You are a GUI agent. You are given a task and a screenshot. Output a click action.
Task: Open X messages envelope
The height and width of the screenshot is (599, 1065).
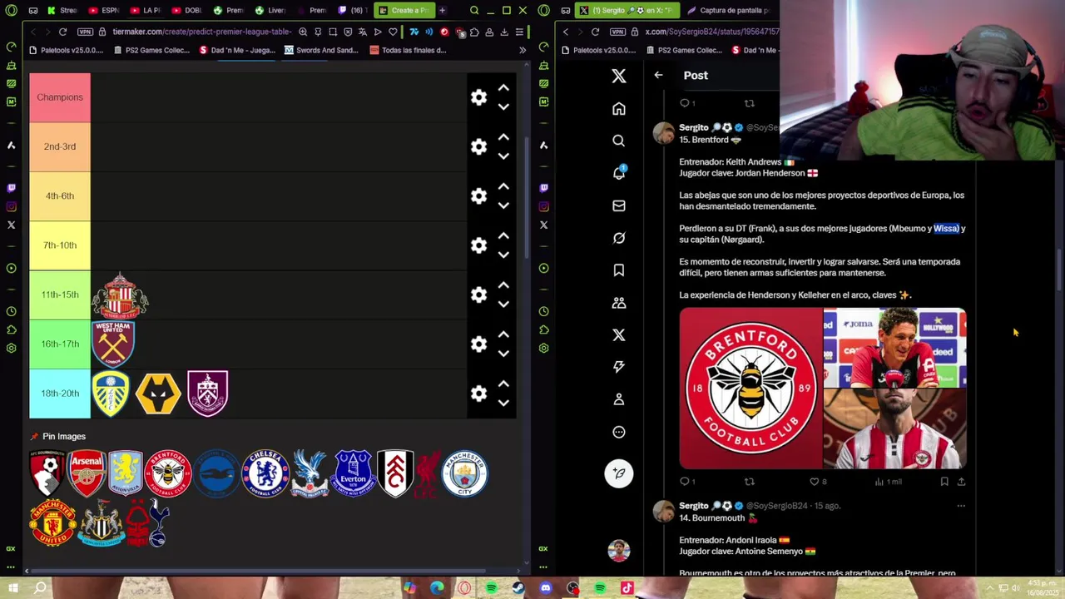point(618,205)
